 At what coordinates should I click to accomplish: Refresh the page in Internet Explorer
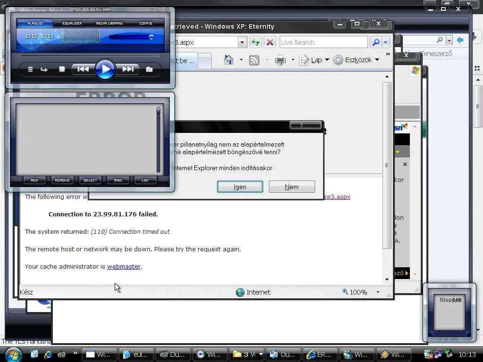(256, 42)
